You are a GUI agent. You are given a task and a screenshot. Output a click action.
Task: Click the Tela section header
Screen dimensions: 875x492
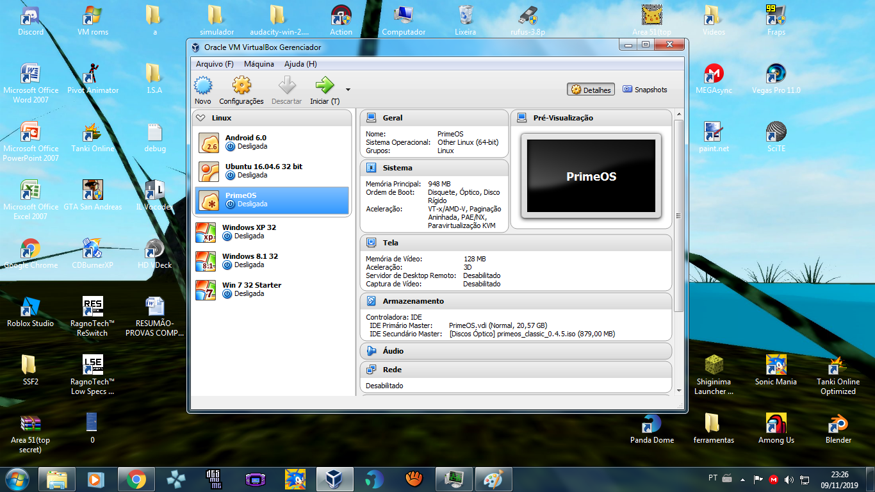[516, 243]
